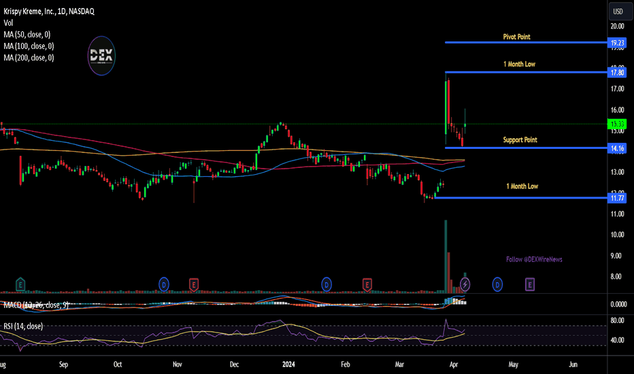This screenshot has width=634, height=374.
Task: Click the green 15.33 current price tag
Action: (x=617, y=124)
